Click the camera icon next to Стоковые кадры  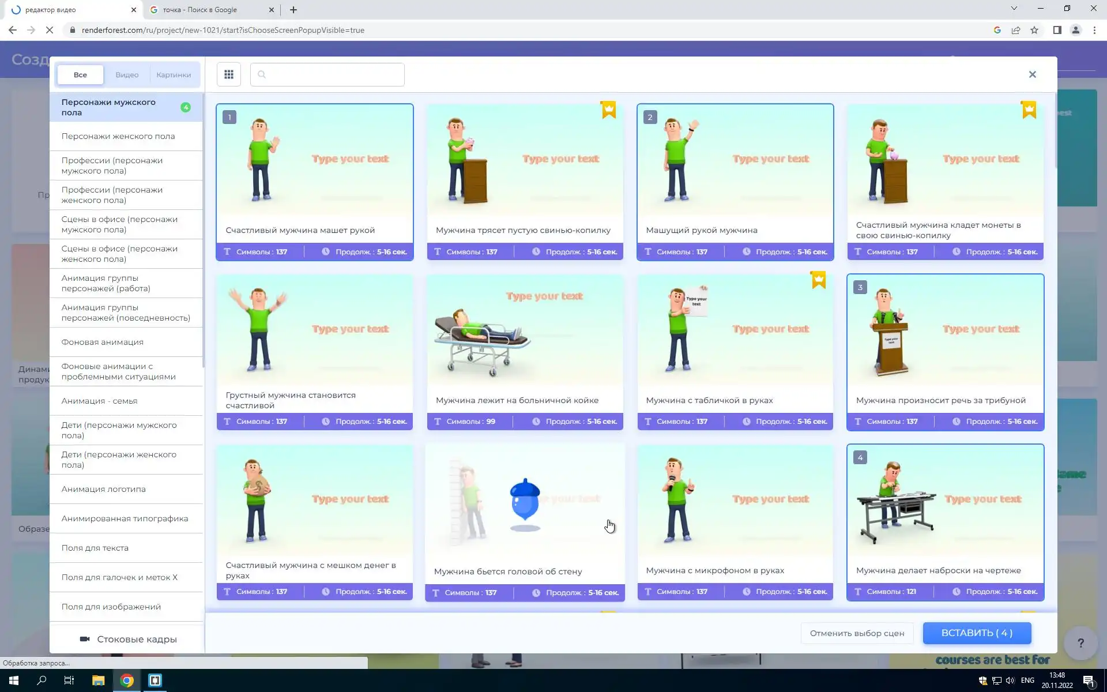click(x=85, y=639)
